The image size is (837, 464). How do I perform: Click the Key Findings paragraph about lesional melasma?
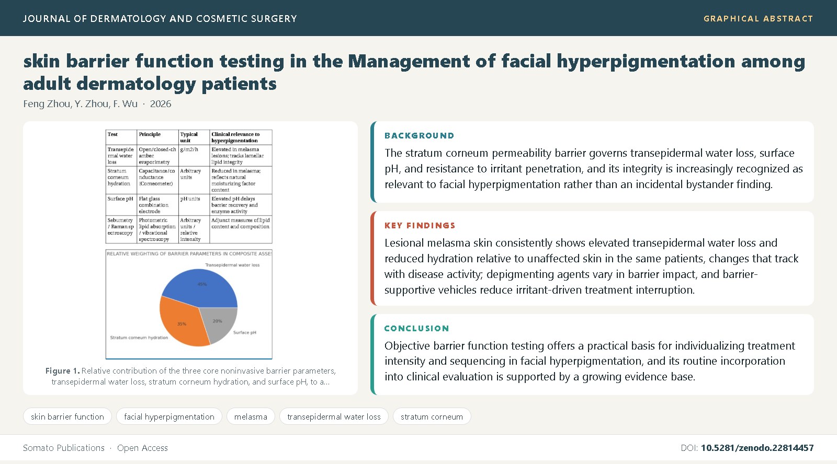592,266
